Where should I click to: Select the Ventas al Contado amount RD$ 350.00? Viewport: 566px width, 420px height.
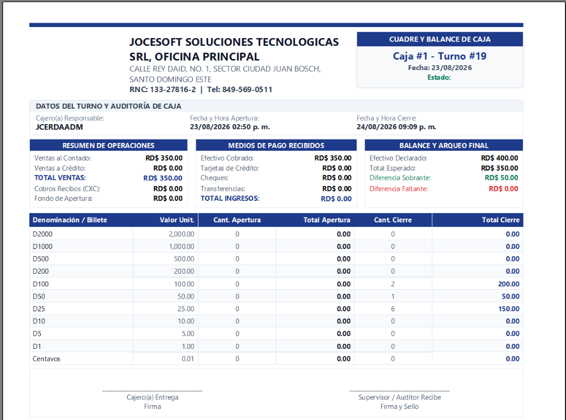[x=164, y=158]
